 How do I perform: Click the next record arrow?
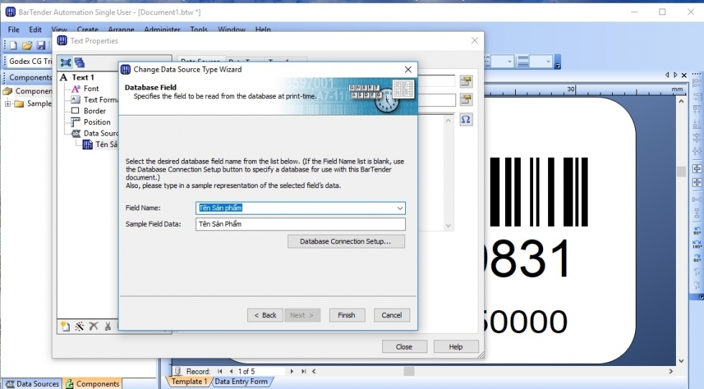click(292, 371)
